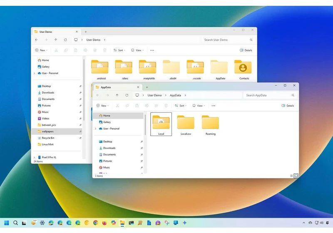
Task: Open New dropdown in AppData window
Action: 102,106
